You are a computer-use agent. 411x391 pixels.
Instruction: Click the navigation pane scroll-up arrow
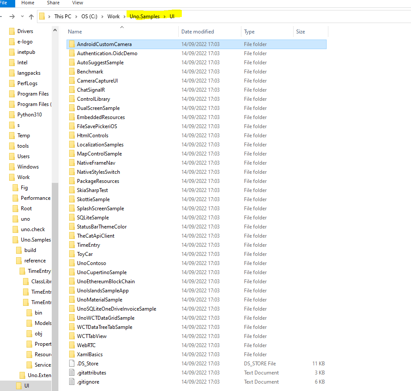point(55,30)
